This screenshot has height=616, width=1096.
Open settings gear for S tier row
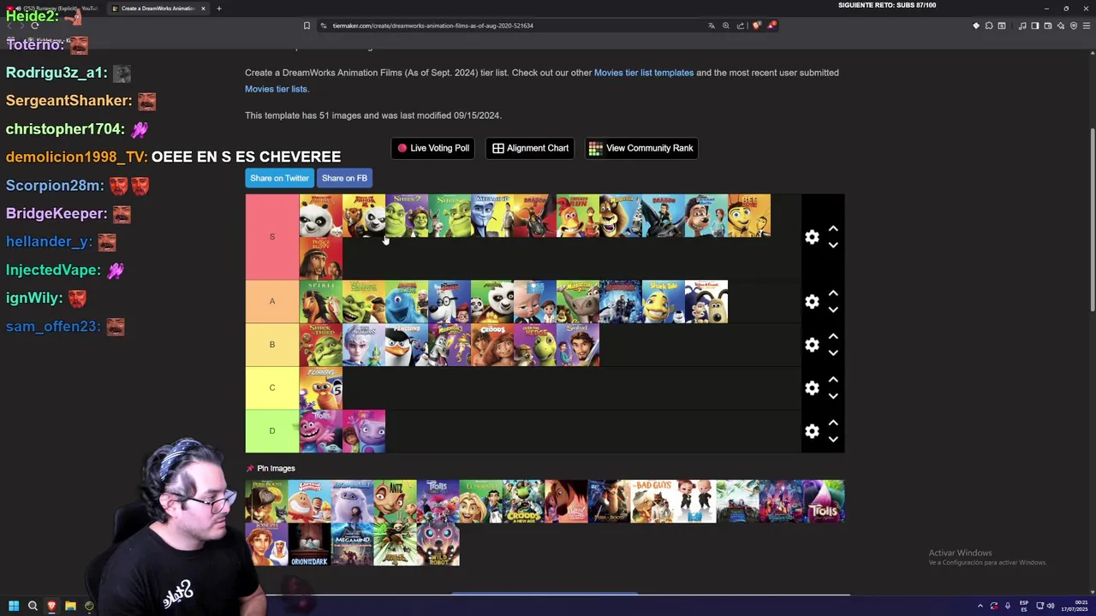812,237
